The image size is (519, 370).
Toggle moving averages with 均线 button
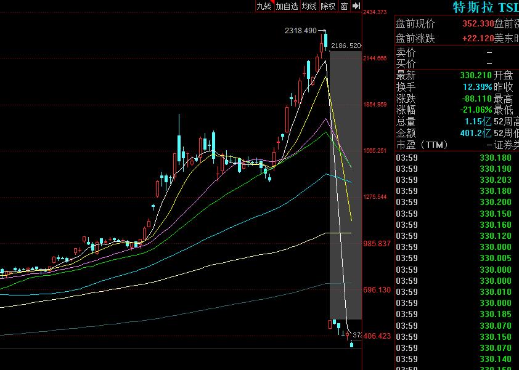coord(309,6)
